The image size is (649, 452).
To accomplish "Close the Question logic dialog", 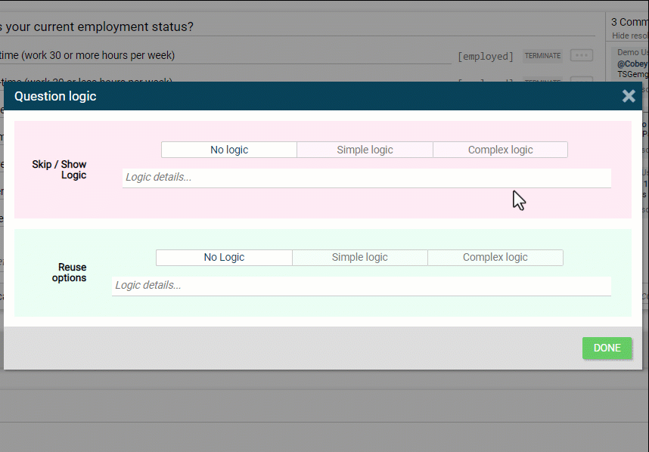I will click(628, 96).
